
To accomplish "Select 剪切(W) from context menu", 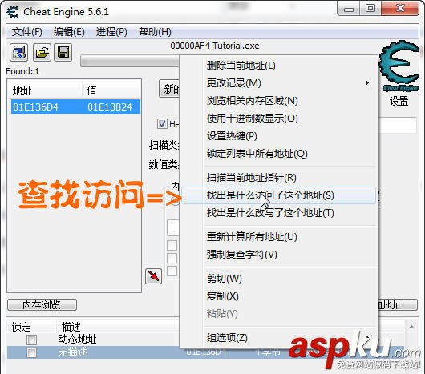I will pos(278,279).
